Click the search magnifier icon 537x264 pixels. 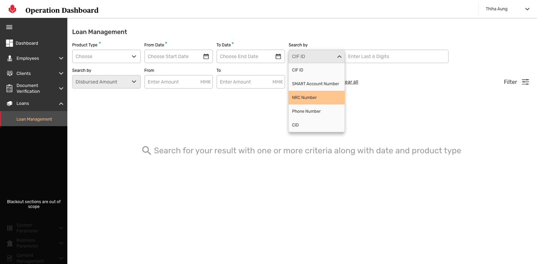[147, 151]
